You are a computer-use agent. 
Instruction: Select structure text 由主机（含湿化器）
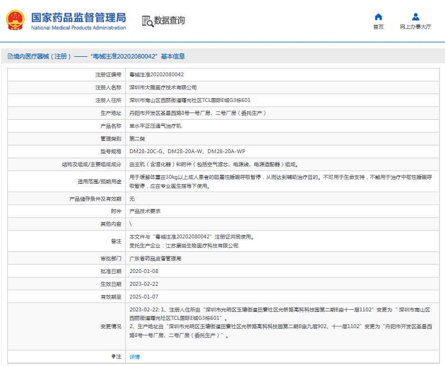[x=214, y=164]
